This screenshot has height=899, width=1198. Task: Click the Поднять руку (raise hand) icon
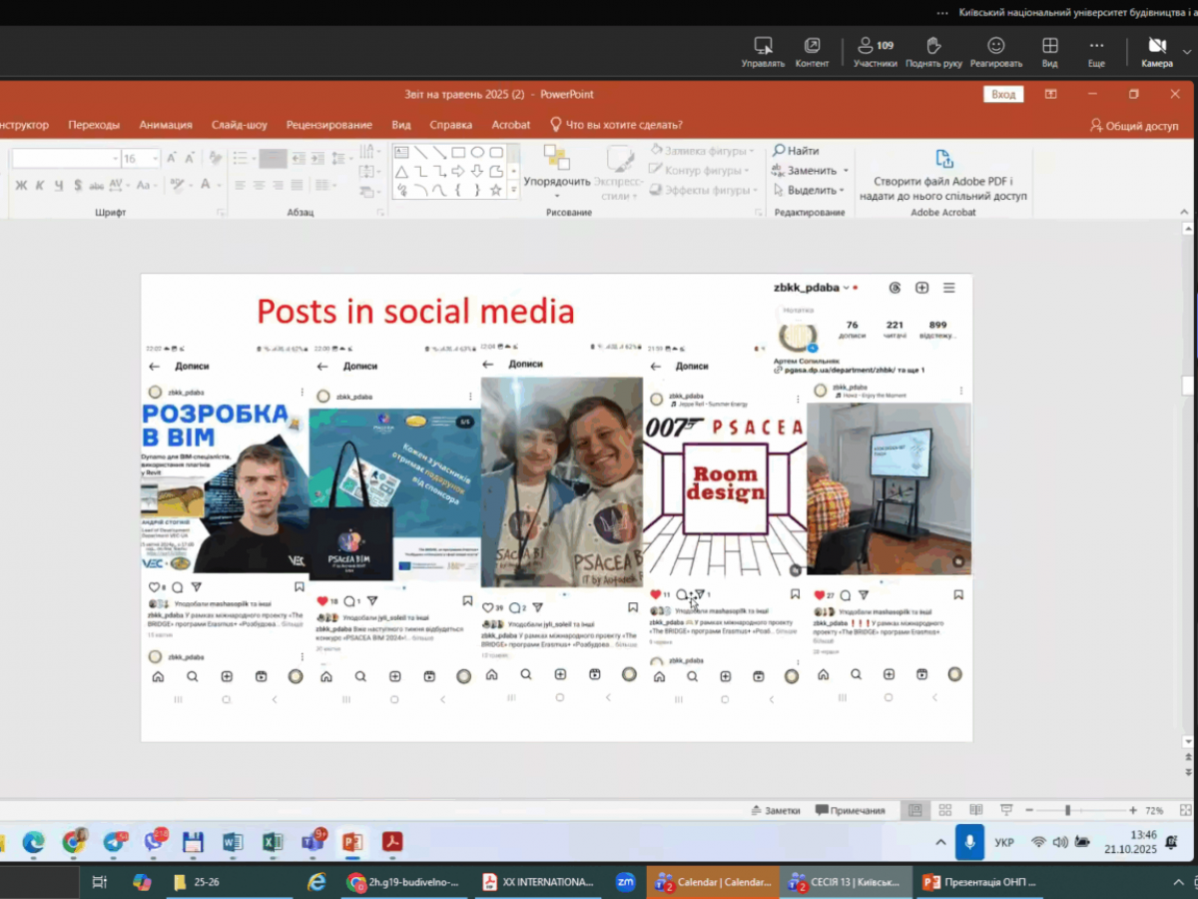pos(933,46)
